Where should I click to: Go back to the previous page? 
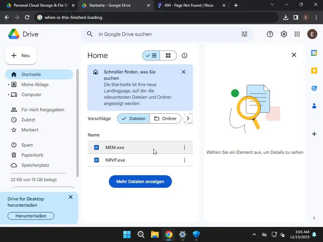[x=7, y=18]
